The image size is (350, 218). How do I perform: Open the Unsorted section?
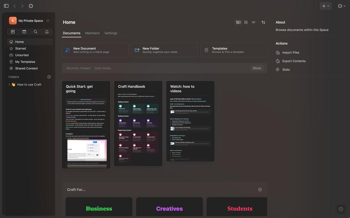click(x=30, y=55)
